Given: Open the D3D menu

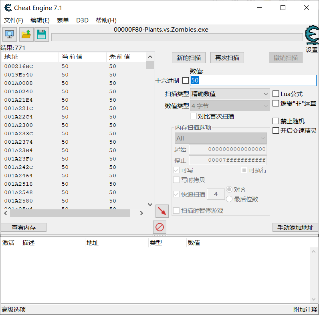Looking at the screenshot, I should tap(82, 20).
